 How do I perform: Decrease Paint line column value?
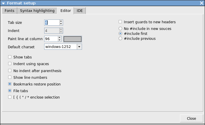[x=60, y=40]
